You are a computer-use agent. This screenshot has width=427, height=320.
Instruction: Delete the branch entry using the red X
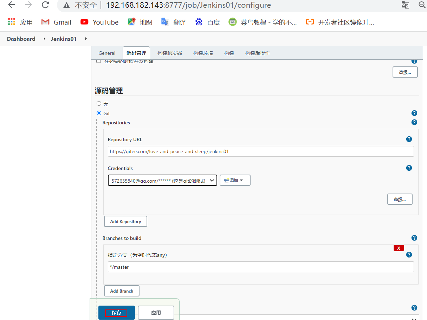[399, 248]
